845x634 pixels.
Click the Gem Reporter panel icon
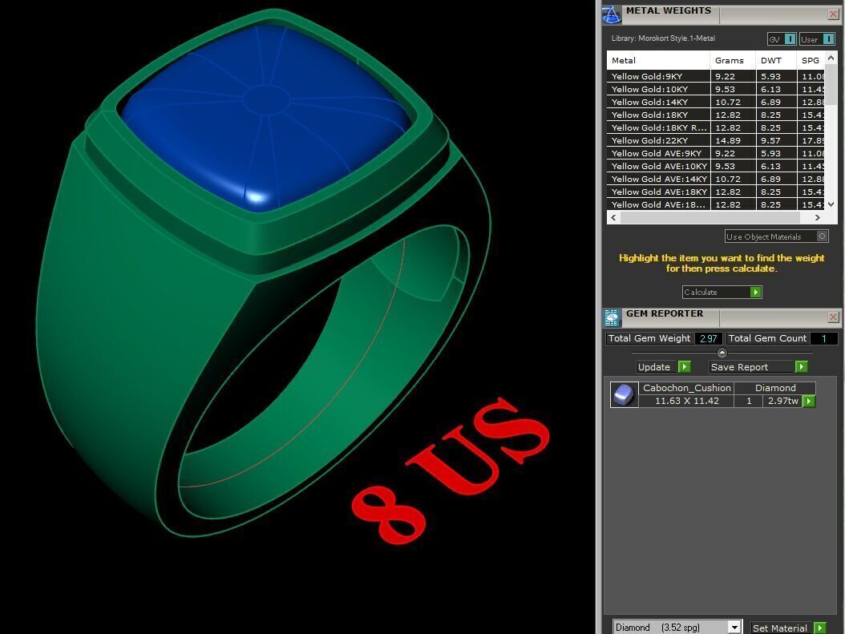611,318
